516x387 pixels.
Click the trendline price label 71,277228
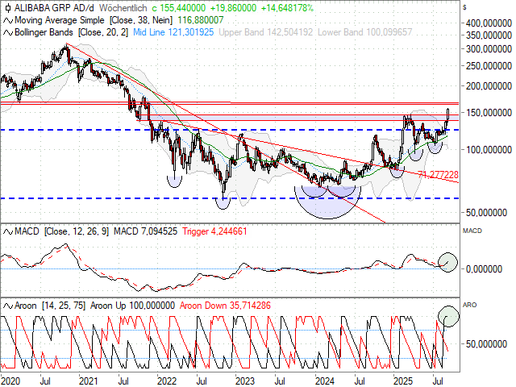(x=439, y=175)
